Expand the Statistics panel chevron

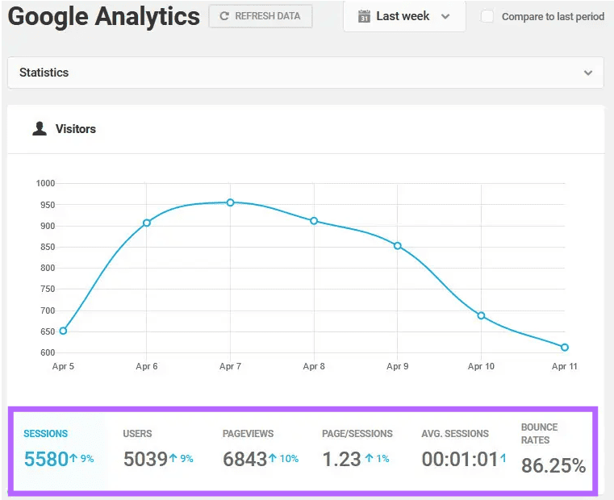[587, 73]
